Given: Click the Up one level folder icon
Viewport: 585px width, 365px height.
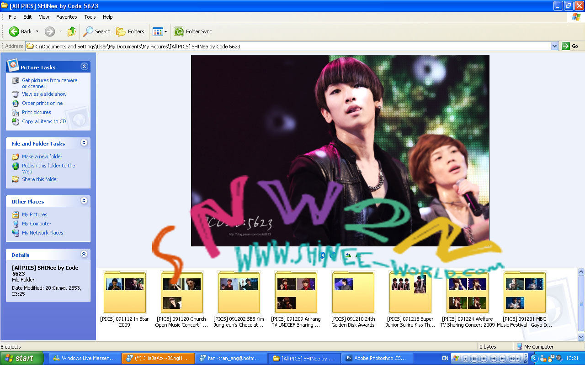Looking at the screenshot, I should pyautogui.click(x=71, y=31).
